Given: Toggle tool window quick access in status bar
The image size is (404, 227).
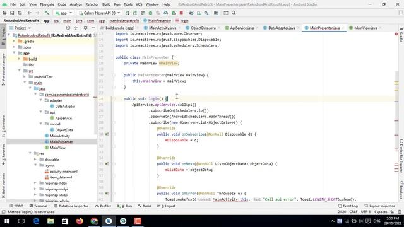Looking at the screenshot, I should point(4,212).
